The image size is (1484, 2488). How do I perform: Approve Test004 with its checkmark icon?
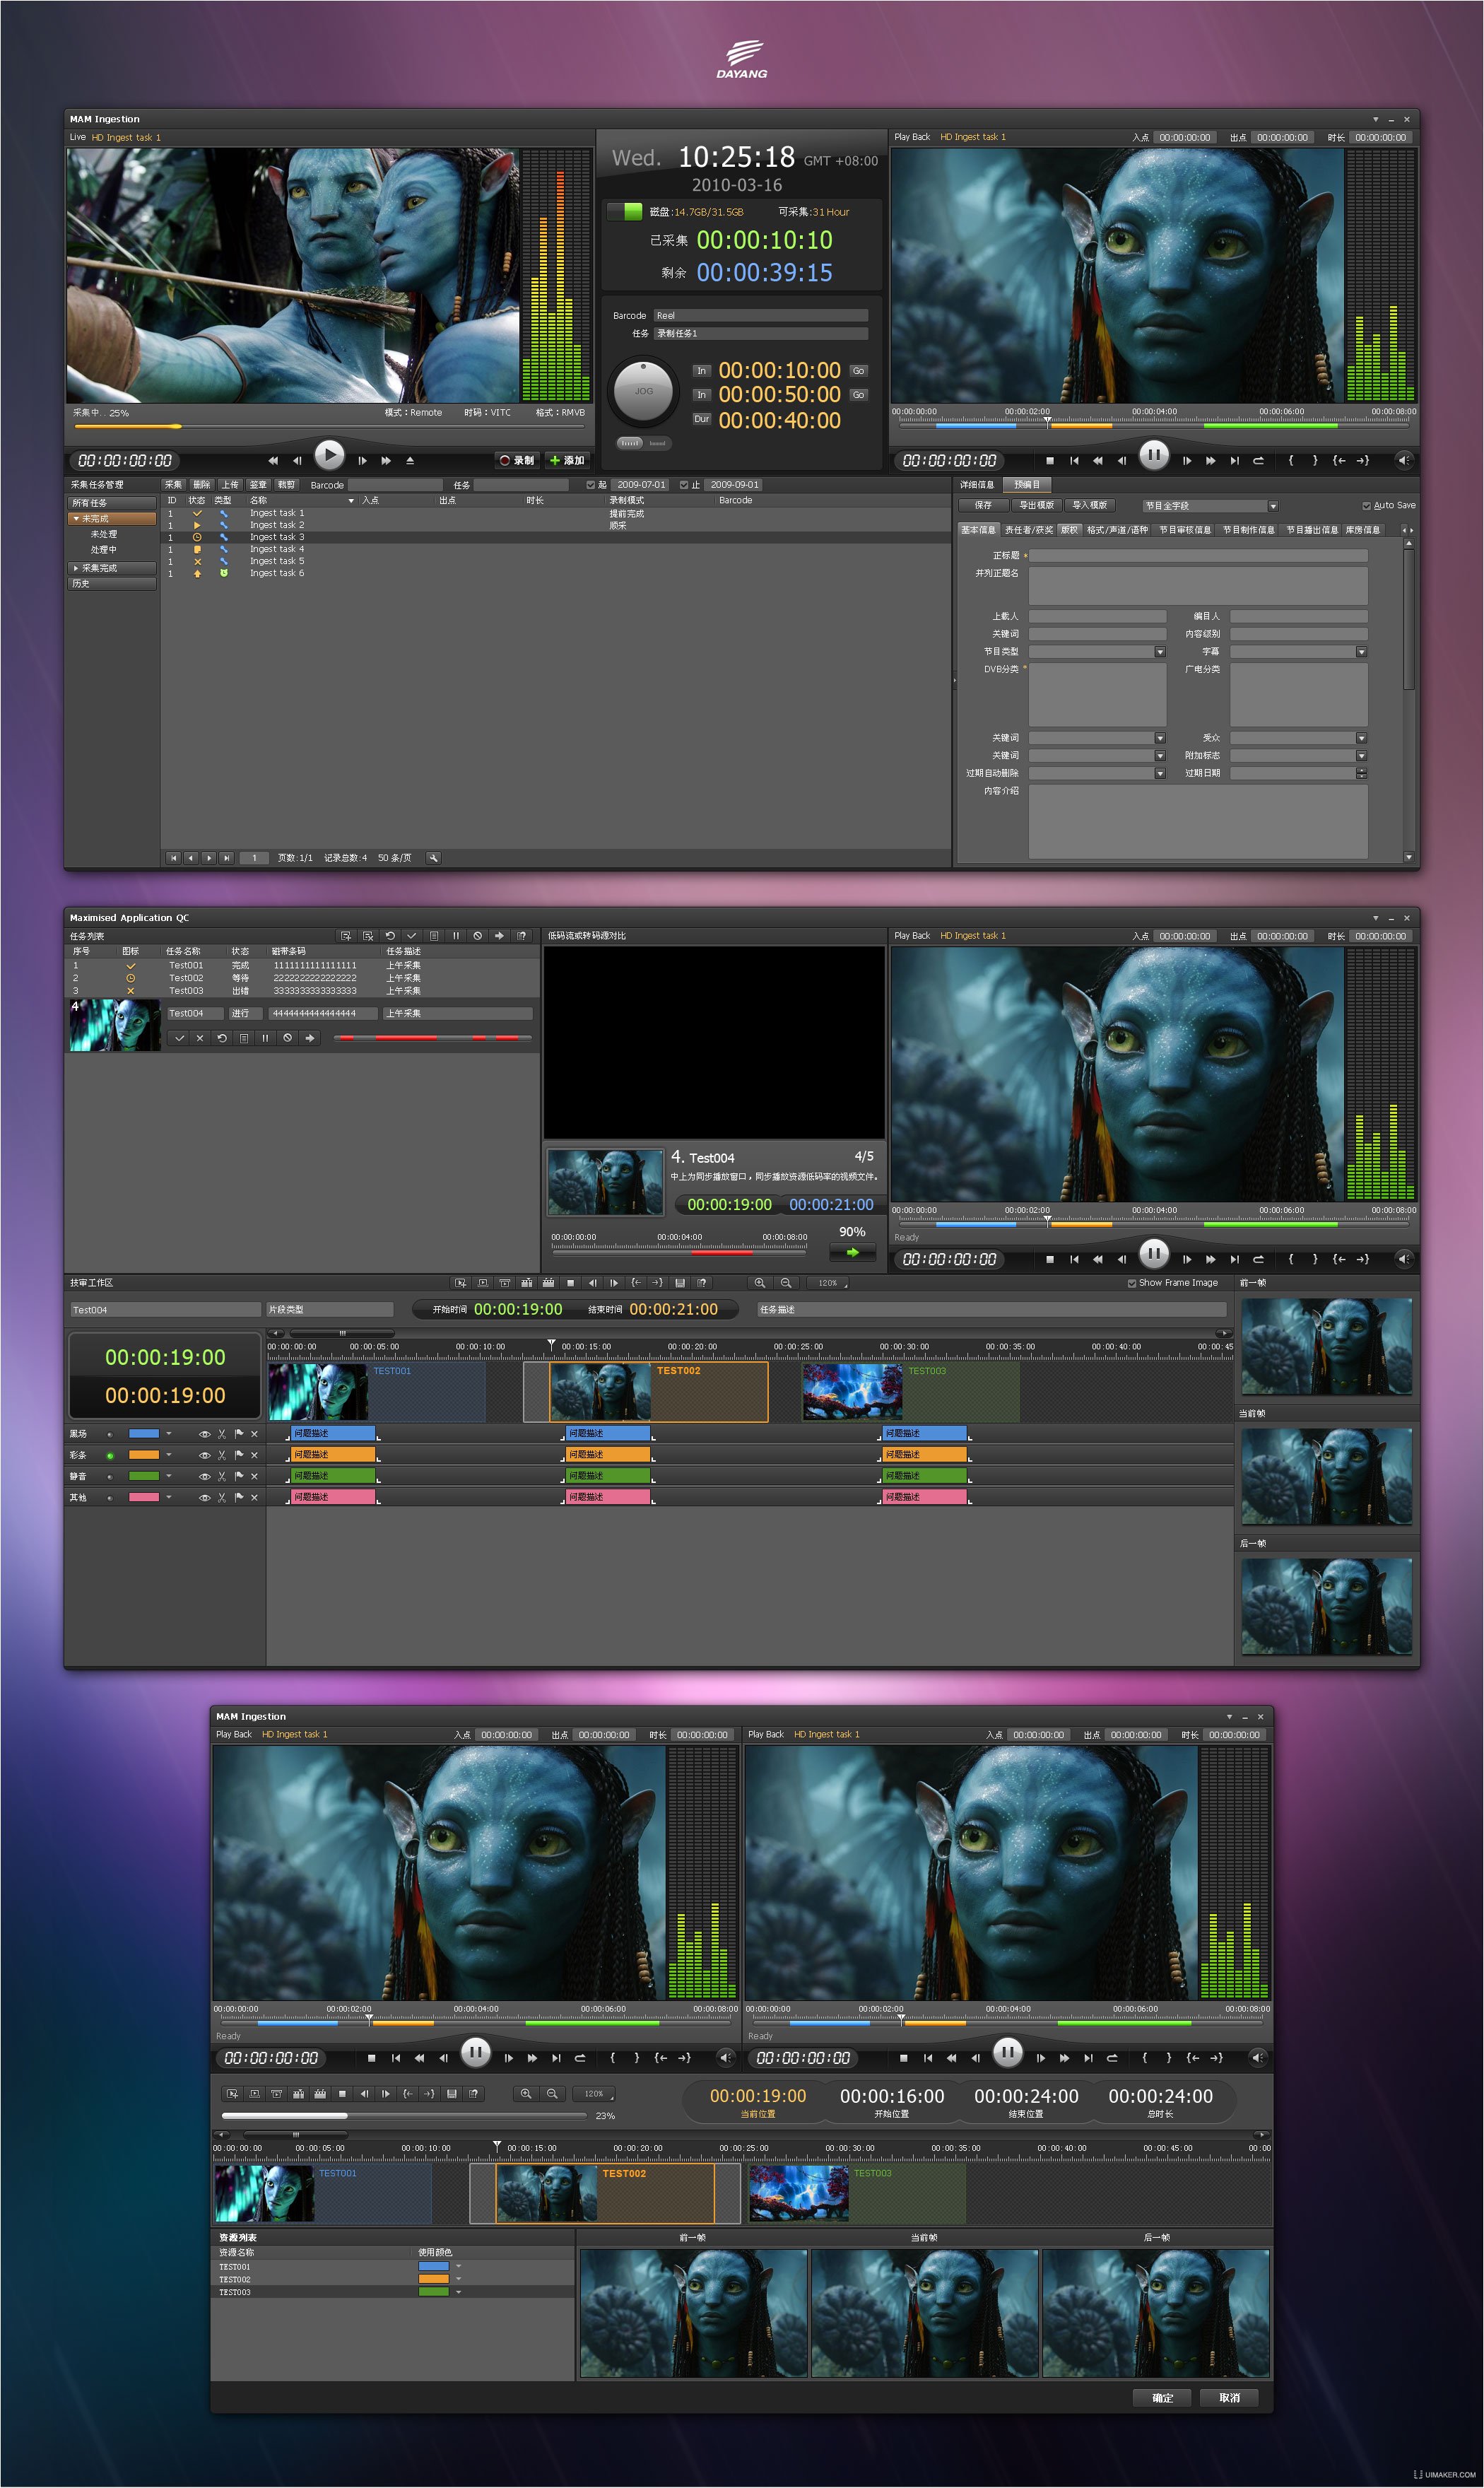(x=179, y=1038)
